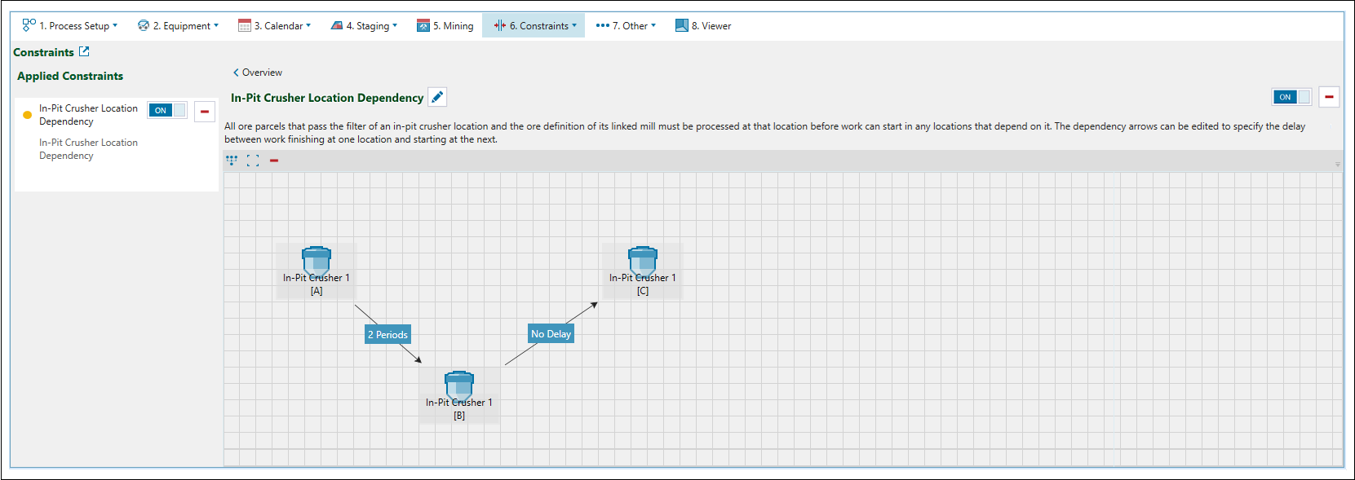
Task: Open the Staging dropdown tab
Action: click(x=364, y=25)
